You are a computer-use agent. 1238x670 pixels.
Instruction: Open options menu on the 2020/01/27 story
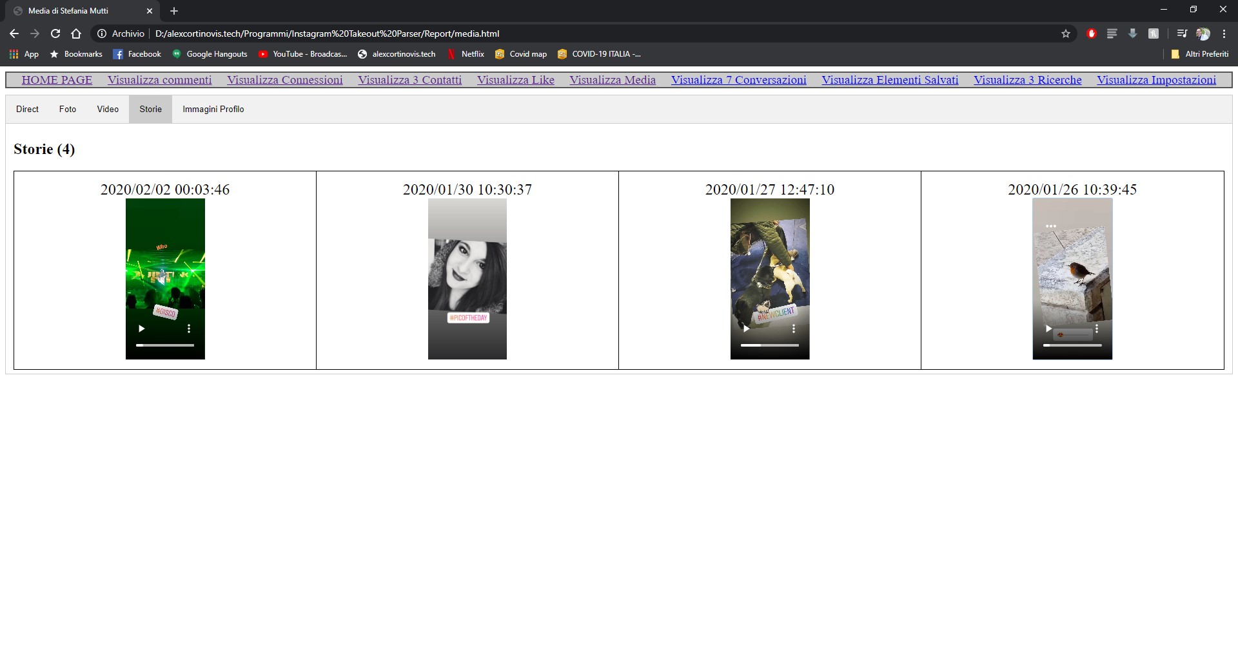[794, 329]
